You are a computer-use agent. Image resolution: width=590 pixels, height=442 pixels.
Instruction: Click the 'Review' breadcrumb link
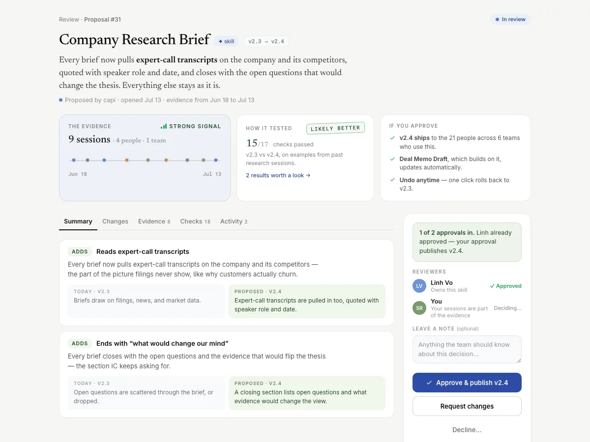[x=69, y=20]
